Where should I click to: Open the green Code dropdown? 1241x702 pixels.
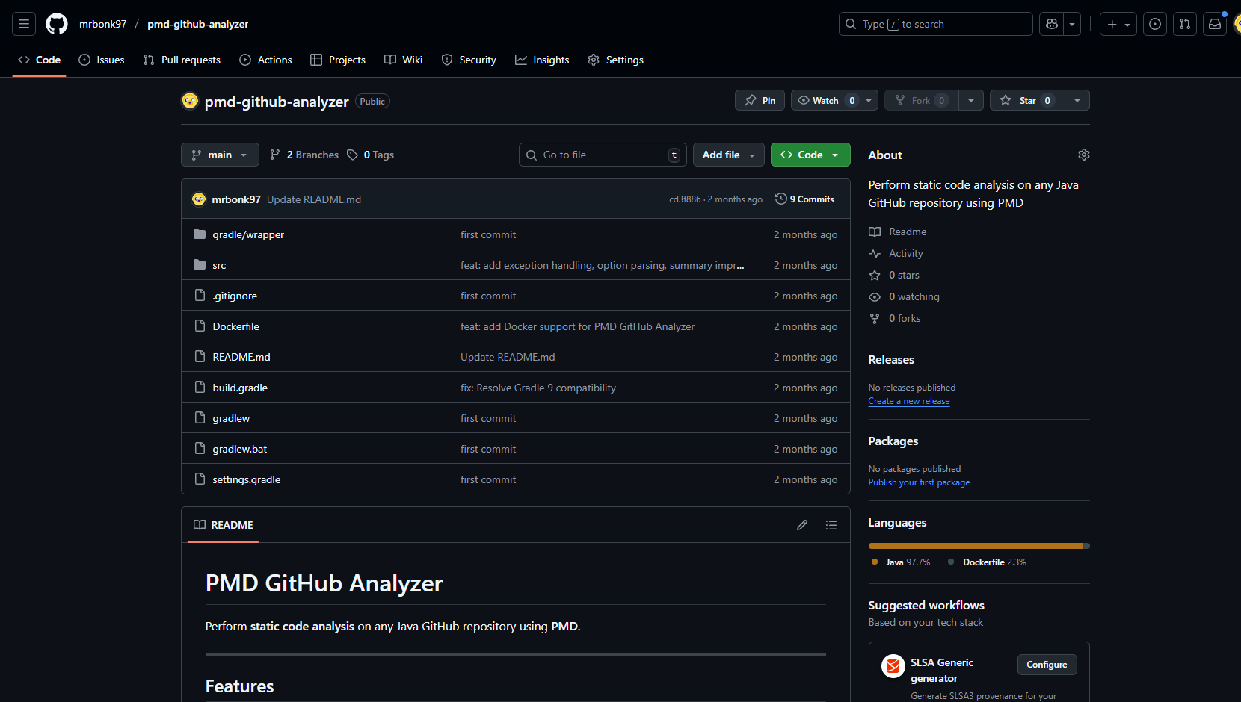coord(810,155)
